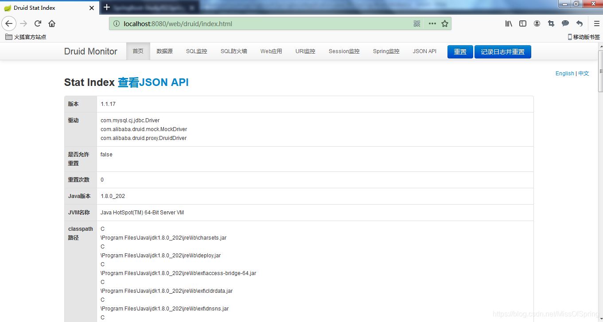Click the 重置次数 value 0
The height and width of the screenshot is (322, 603).
tap(102, 180)
